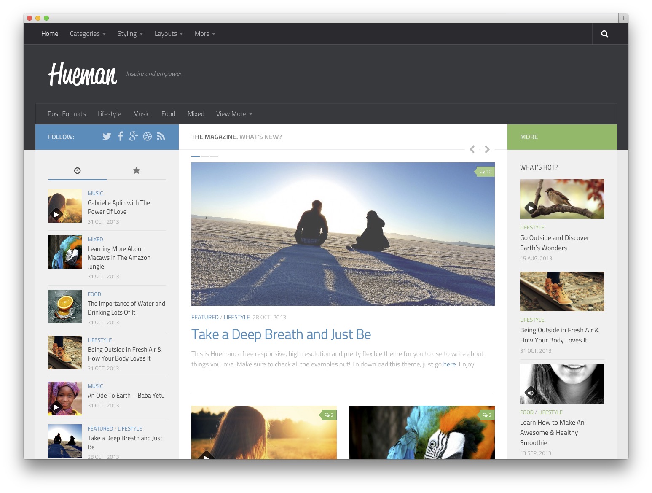Open the Food category tab

click(168, 113)
